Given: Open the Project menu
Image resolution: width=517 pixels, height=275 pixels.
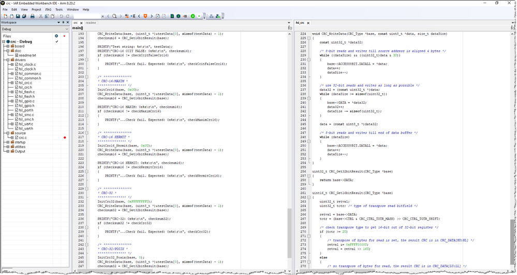Looking at the screenshot, I should pyautogui.click(x=36, y=9).
